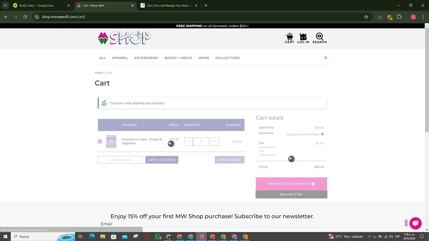
Task: Open the weather widget showing 27°C
Action: tap(346, 236)
